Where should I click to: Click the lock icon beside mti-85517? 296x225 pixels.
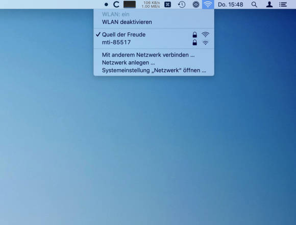[194, 42]
